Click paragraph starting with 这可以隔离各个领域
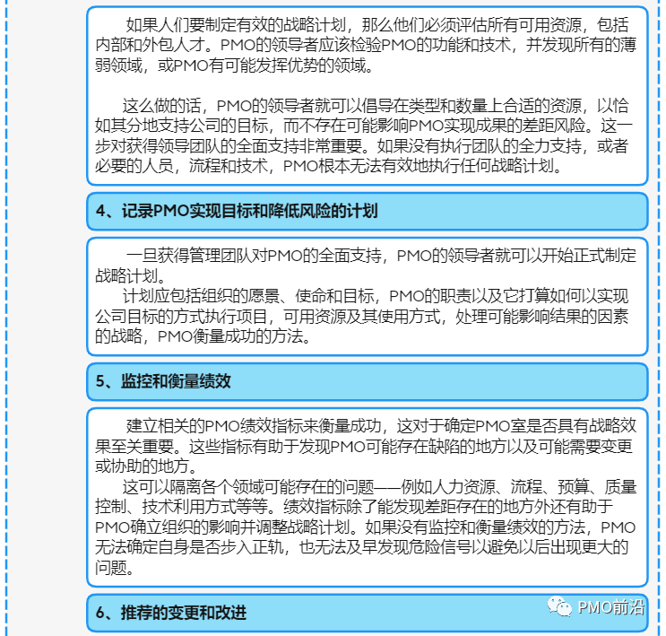The height and width of the screenshot is (636, 666). click(x=366, y=527)
